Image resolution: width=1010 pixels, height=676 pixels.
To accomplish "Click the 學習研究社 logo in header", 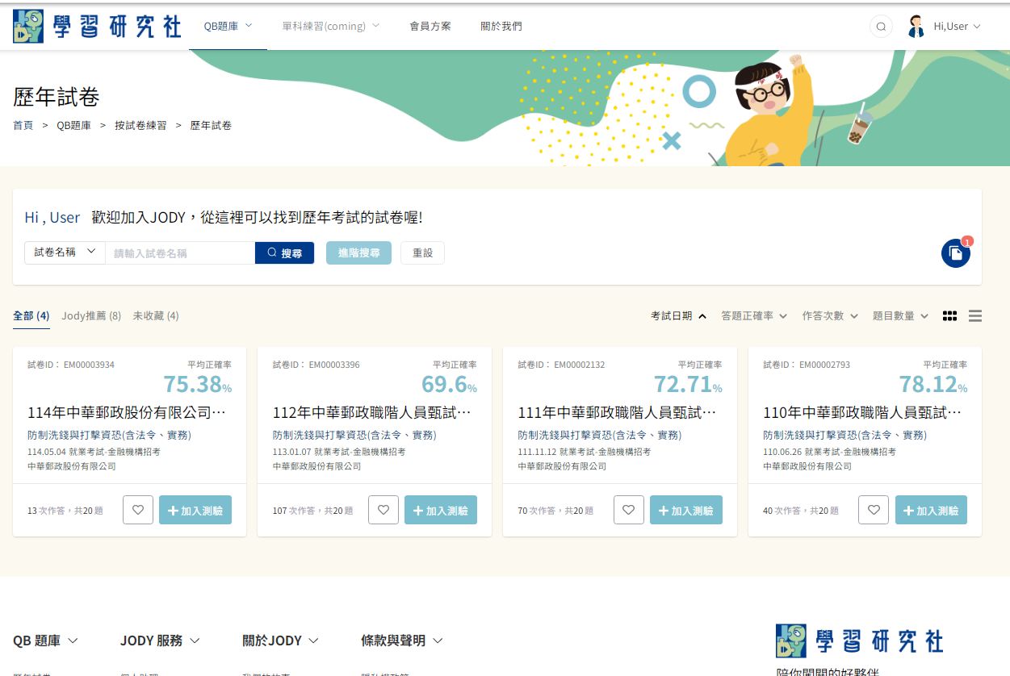I will (x=97, y=26).
